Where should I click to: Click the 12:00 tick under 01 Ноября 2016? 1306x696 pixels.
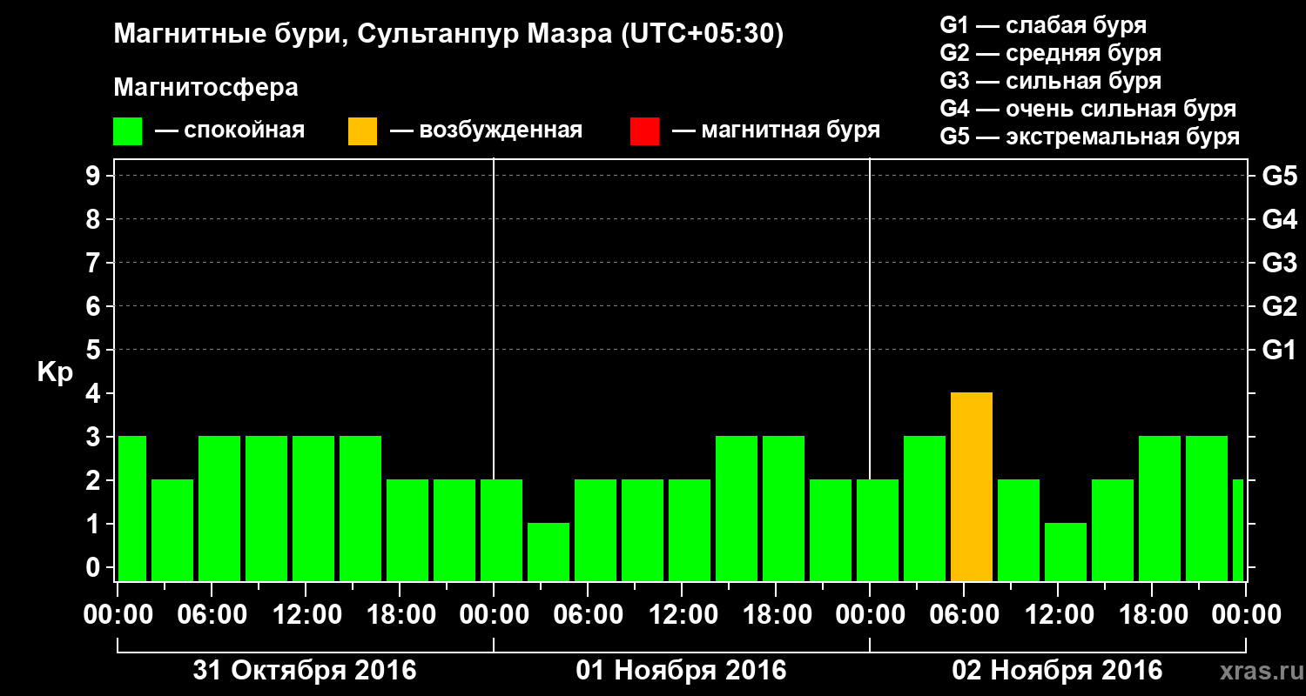(683, 615)
